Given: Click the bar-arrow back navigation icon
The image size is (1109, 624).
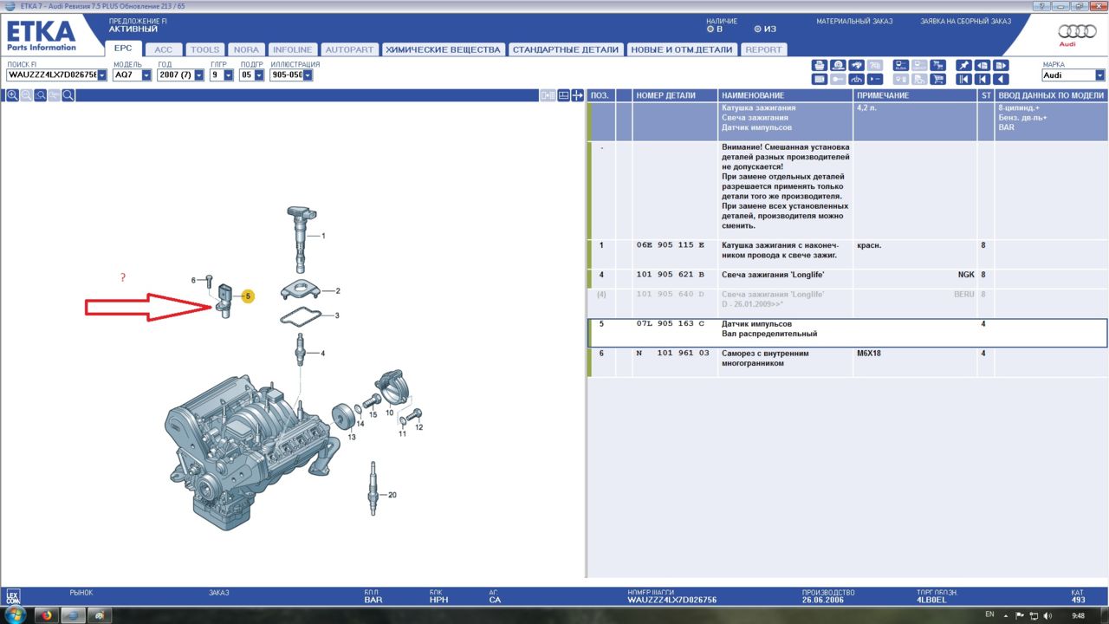Looking at the screenshot, I should click(983, 79).
